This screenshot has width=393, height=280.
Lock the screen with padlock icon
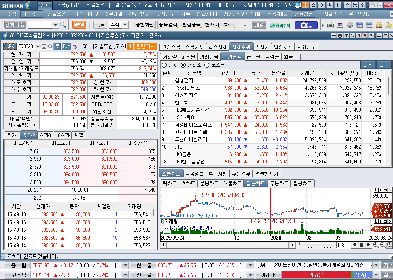click(x=379, y=24)
